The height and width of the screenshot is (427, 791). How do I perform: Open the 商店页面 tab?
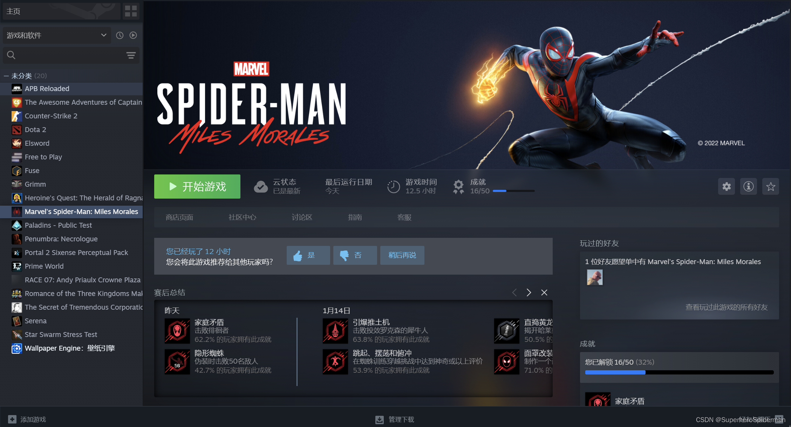[179, 218]
